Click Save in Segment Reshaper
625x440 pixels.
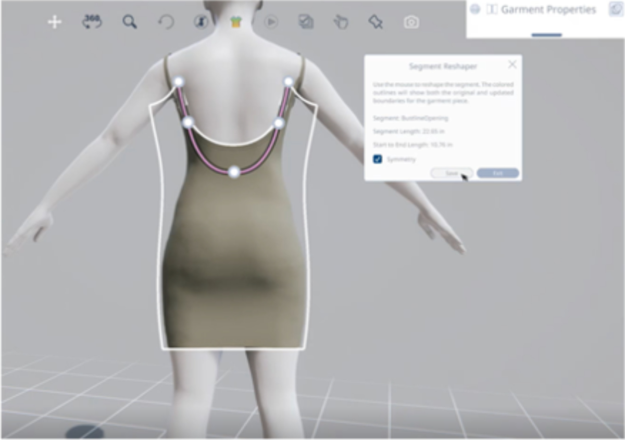(452, 173)
